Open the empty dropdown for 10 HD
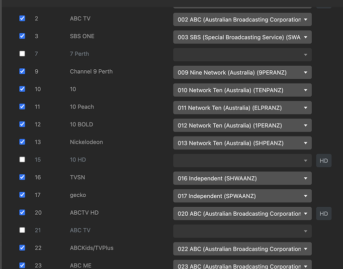 coord(243,161)
